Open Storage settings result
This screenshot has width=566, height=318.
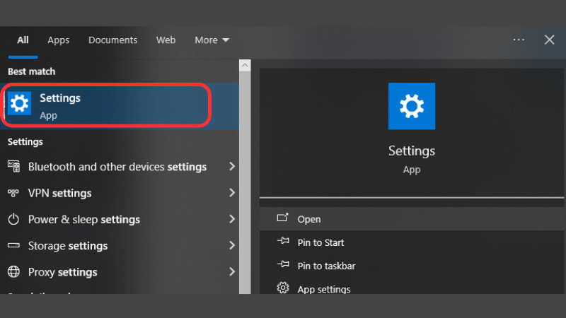coord(120,245)
